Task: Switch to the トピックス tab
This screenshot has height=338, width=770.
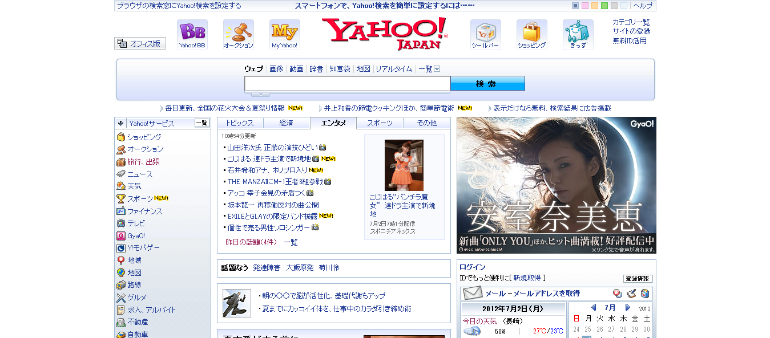Action: (x=240, y=123)
